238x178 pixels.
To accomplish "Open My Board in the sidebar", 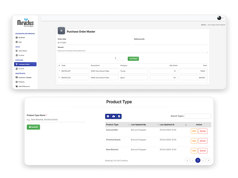I will (20, 38).
